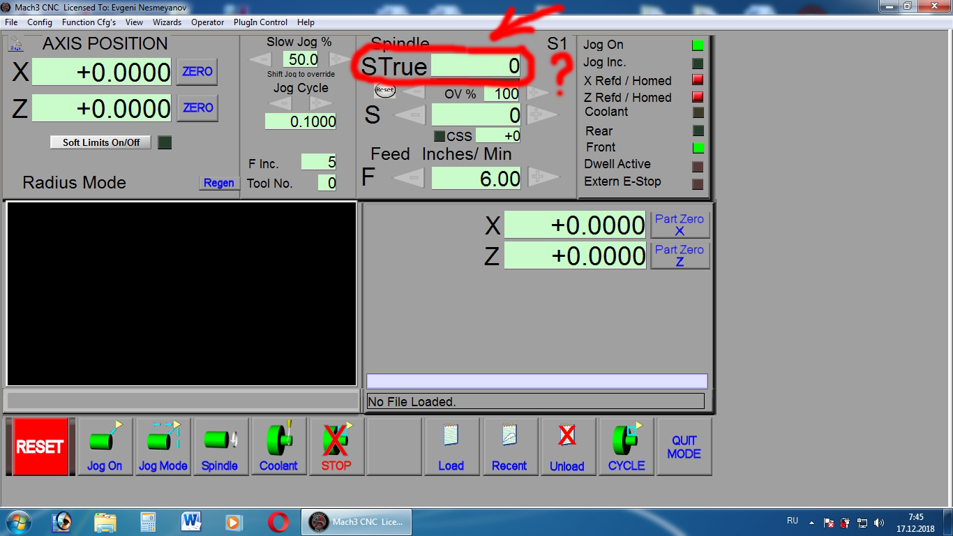
Task: Click the Front tool post LED
Action: [x=698, y=148]
